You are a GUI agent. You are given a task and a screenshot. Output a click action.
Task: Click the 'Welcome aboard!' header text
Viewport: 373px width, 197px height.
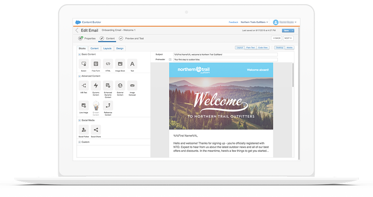(x=258, y=70)
